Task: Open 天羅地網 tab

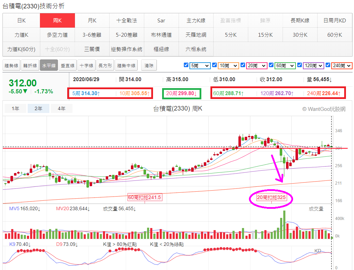Action: tap(196, 35)
